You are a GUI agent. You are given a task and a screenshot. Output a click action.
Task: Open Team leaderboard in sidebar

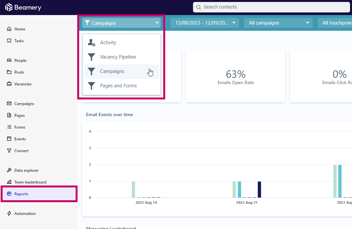(30, 182)
